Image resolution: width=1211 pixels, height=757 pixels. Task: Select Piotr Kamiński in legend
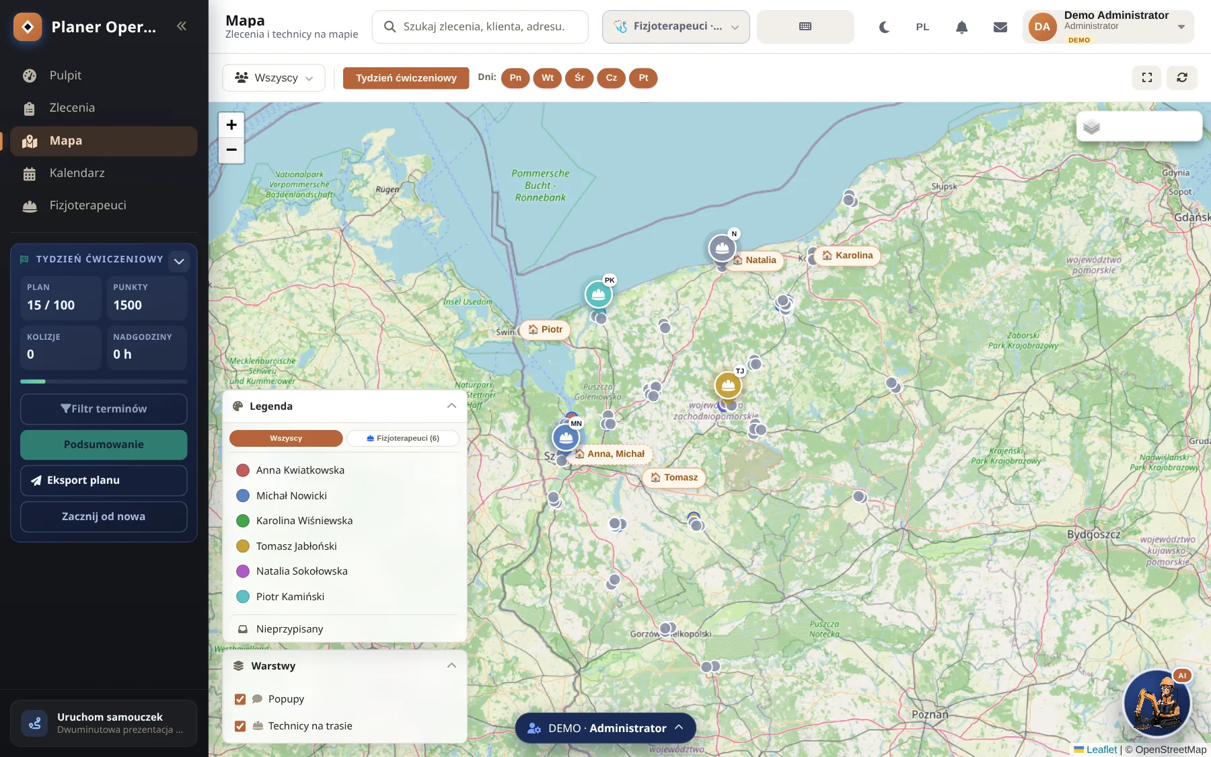click(x=344, y=597)
